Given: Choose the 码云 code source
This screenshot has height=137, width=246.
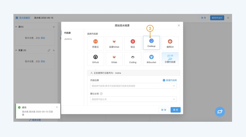Looking at the screenshot, I should [x=133, y=43].
